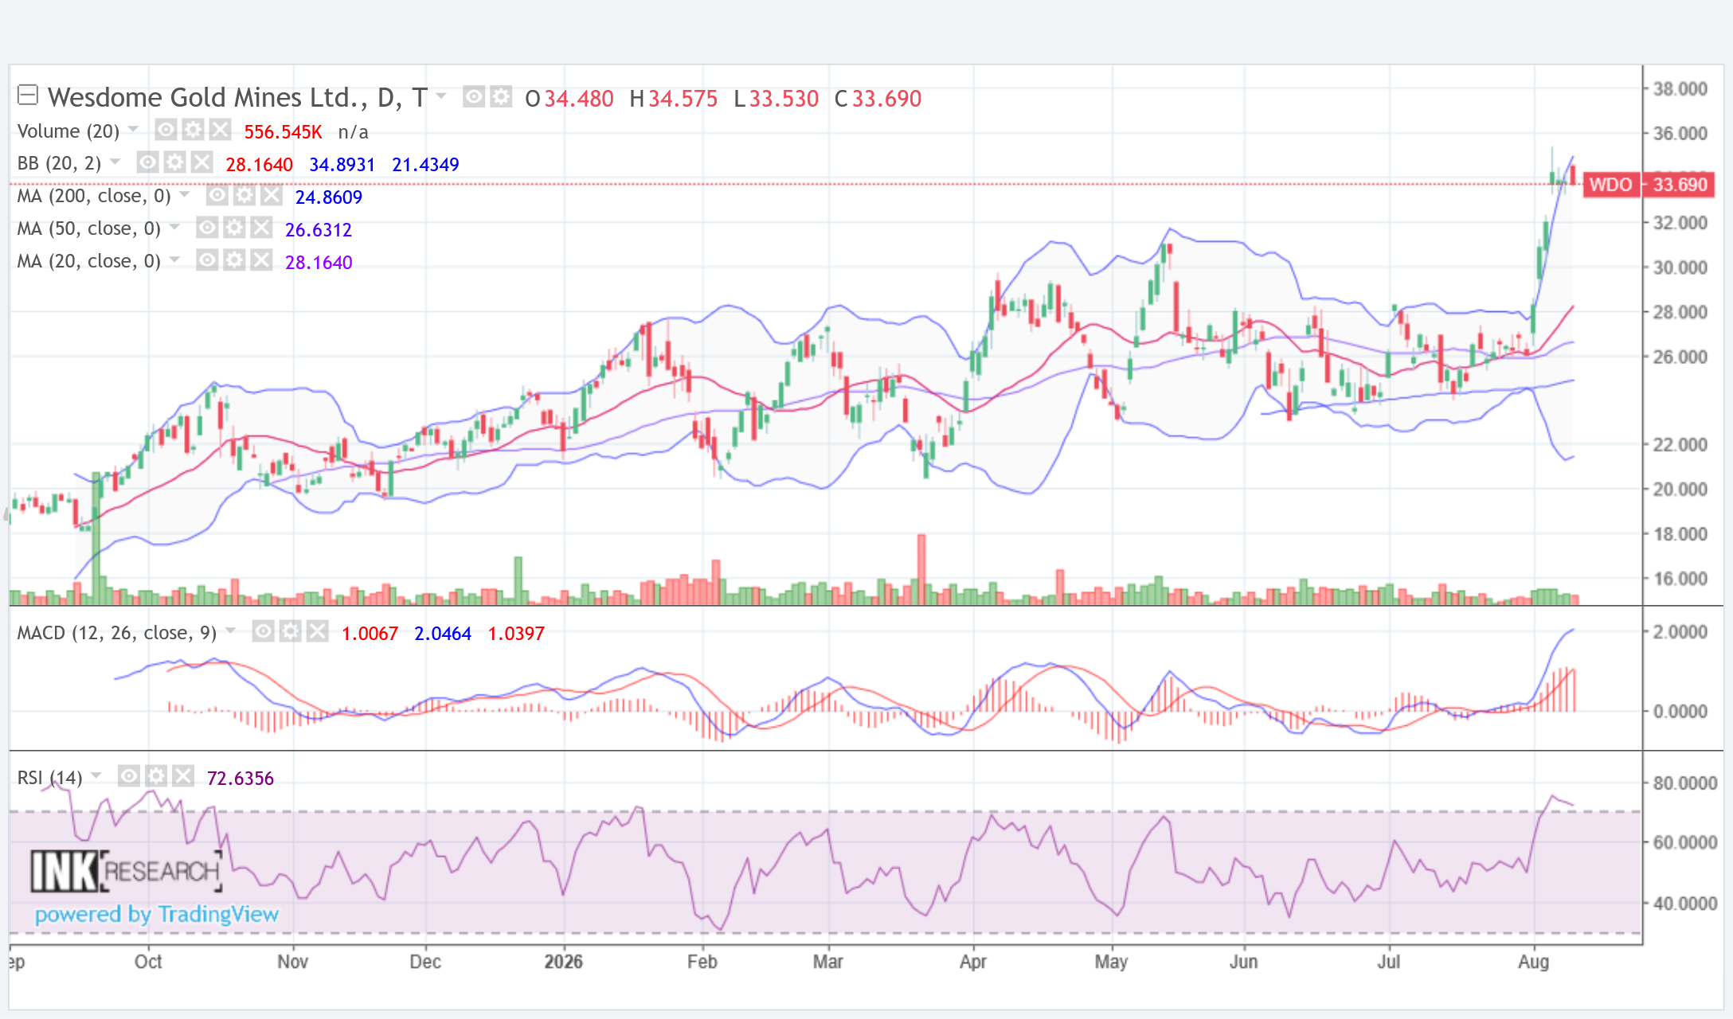The image size is (1733, 1019).
Task: Expand the MA (50, close, 0) dropdown
Action: click(174, 227)
